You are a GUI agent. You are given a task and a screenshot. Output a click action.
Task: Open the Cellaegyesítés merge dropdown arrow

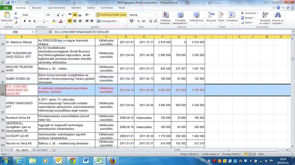point(118,21)
